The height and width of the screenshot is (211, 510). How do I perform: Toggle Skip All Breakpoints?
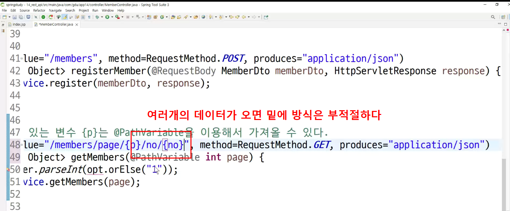click(x=36, y=17)
